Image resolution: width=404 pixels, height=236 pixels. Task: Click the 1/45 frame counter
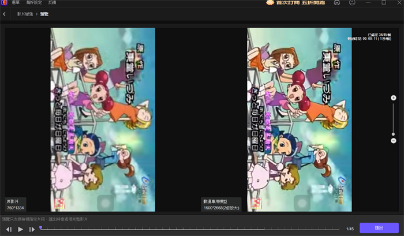pyautogui.click(x=350, y=228)
